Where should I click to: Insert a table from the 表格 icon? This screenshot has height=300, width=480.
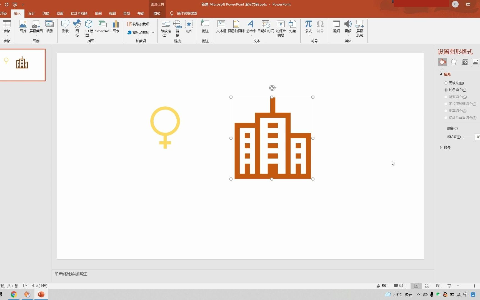point(7,24)
